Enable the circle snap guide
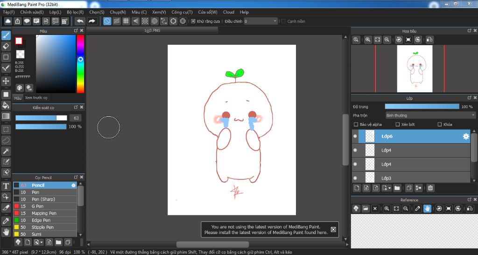Screen dimensions: 478x255 click(x=155, y=21)
